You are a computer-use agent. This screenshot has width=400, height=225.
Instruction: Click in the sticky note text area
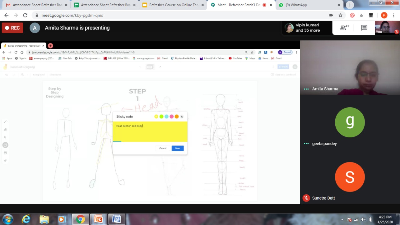click(x=150, y=131)
